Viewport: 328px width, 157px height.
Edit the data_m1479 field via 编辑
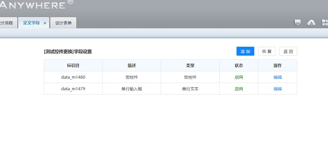coord(278,89)
